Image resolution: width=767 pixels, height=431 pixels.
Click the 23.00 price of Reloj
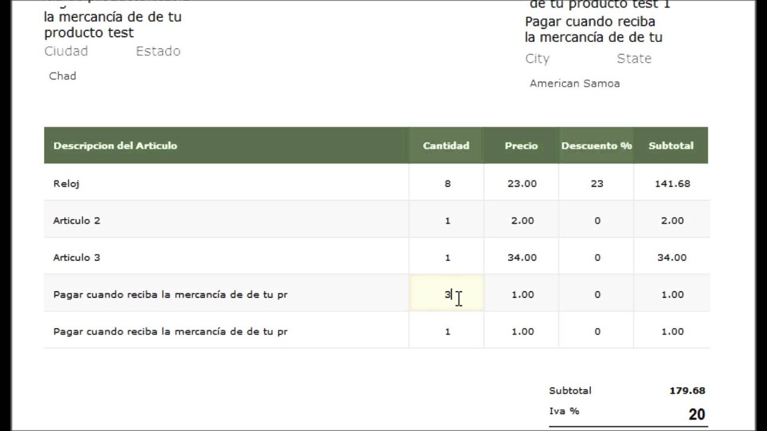click(521, 184)
